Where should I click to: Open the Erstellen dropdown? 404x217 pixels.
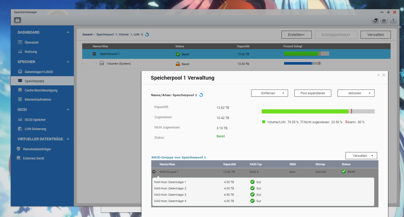click(296, 35)
